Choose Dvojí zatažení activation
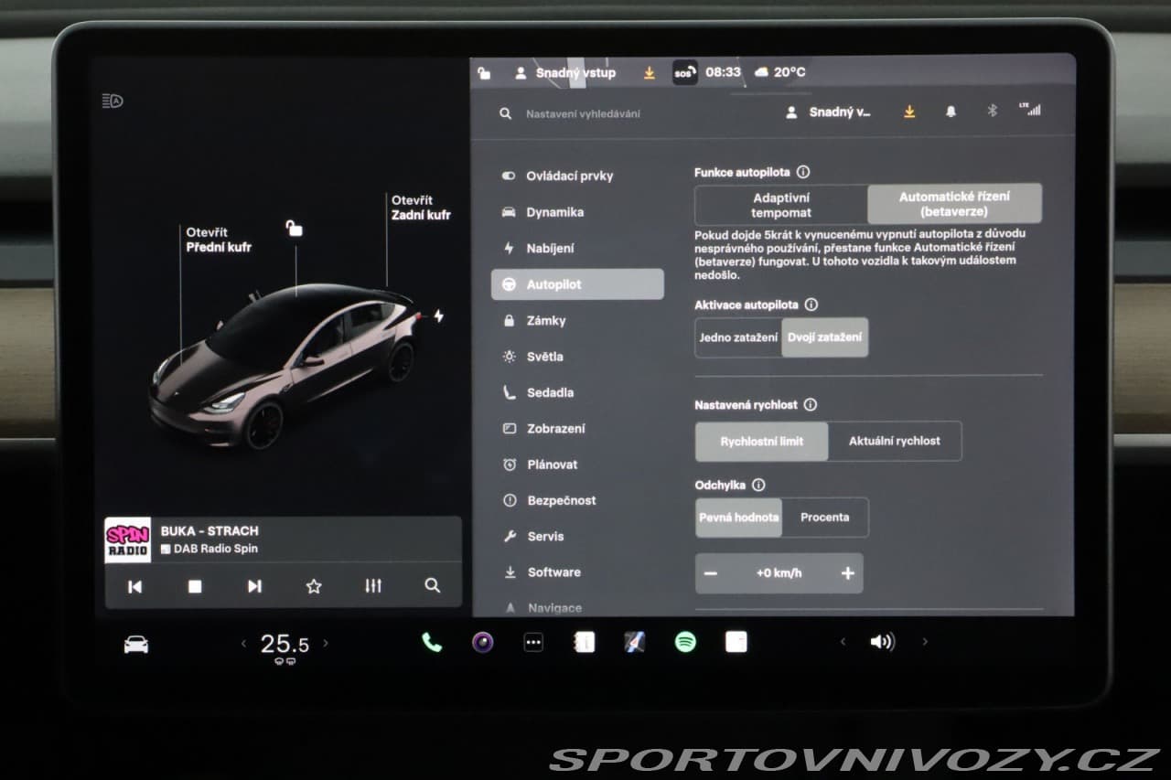The height and width of the screenshot is (780, 1171). point(825,337)
